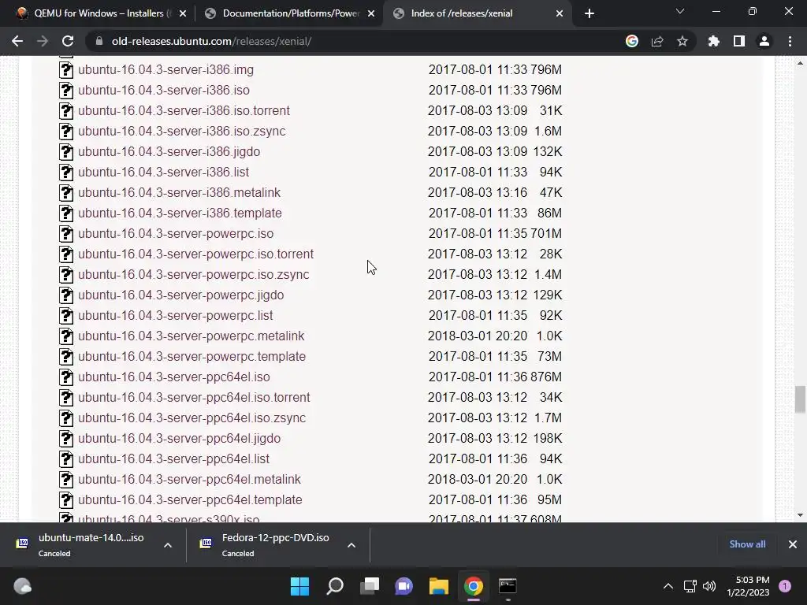807x605 pixels.
Task: Reload the current page
Action: 68,41
